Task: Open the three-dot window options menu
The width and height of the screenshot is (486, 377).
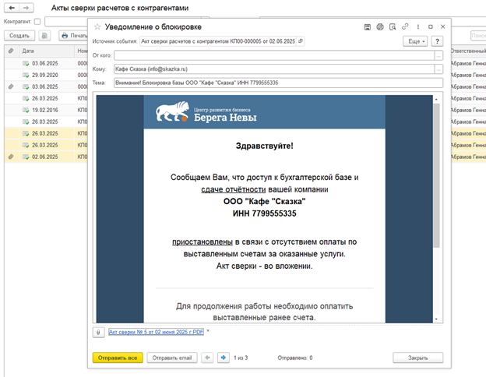Action: tap(417, 27)
